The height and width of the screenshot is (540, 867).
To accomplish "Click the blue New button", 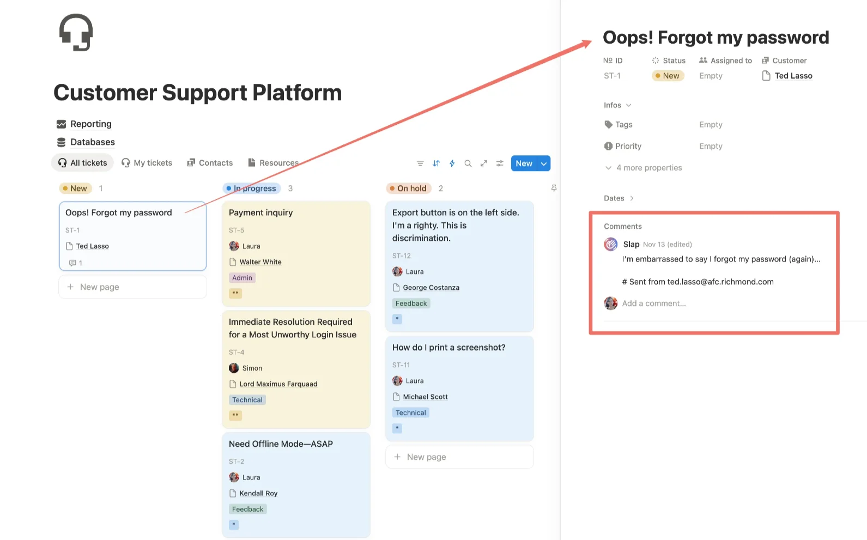I will [524, 163].
